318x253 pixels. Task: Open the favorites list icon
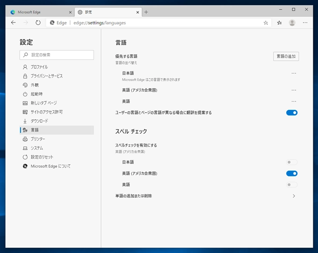(x=279, y=23)
